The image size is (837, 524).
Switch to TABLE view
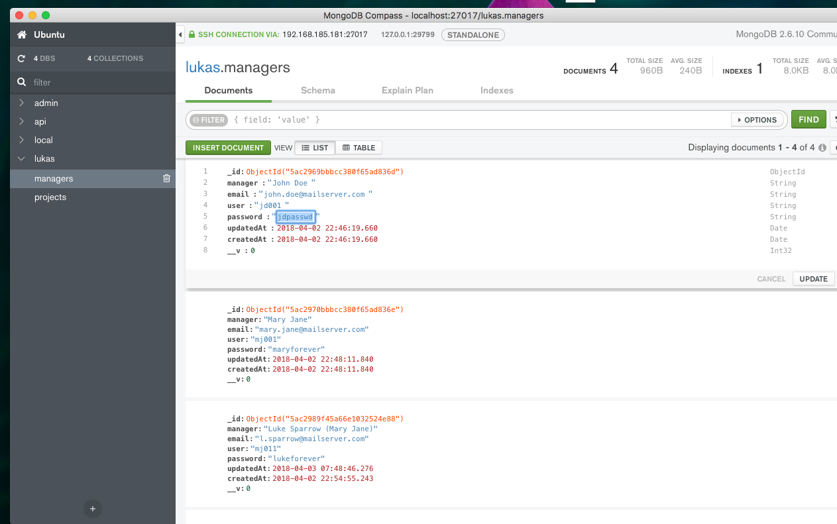(359, 148)
